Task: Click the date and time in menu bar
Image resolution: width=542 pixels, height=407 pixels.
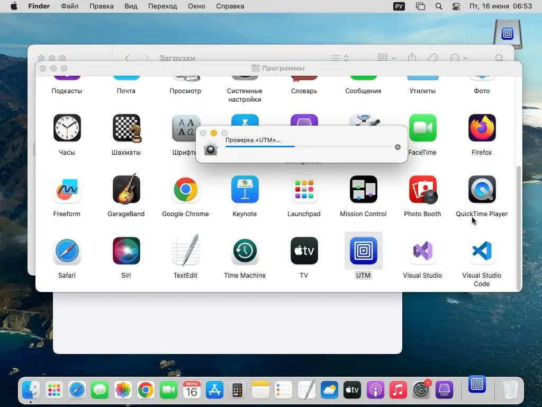Action: point(501,6)
